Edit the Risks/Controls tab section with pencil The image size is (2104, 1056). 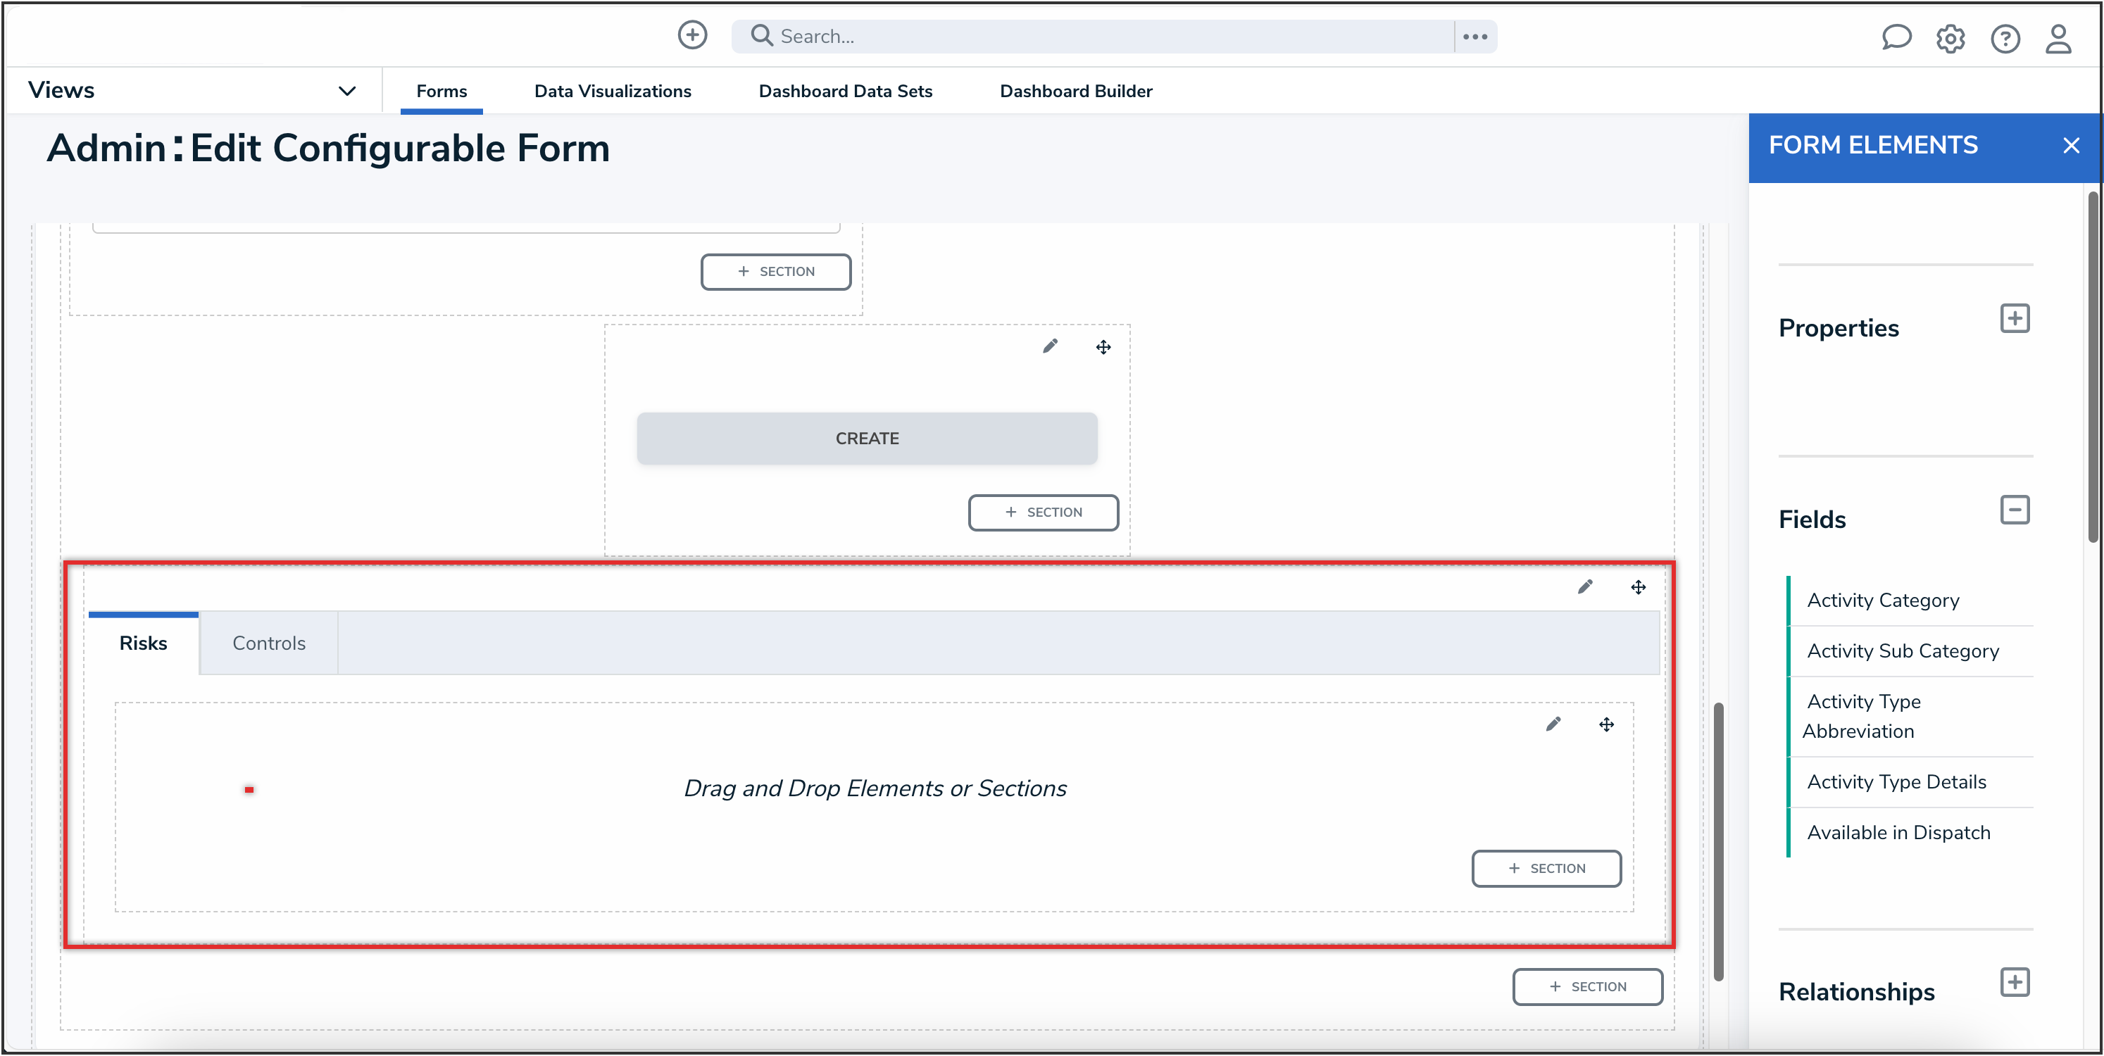[1584, 586]
